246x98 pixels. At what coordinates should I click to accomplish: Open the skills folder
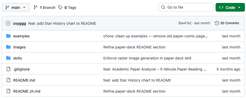click(x=17, y=58)
